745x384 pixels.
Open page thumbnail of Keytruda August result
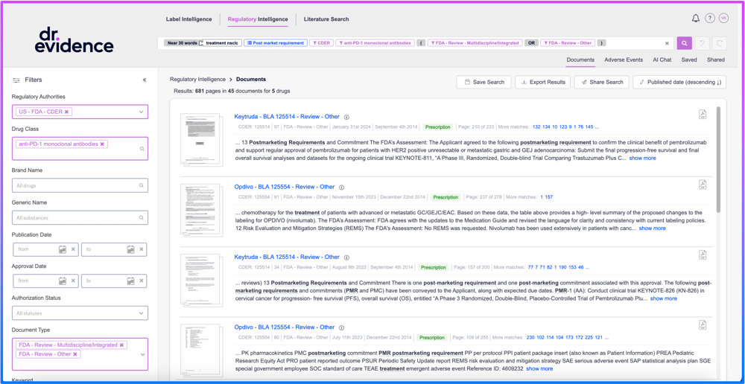point(201,280)
